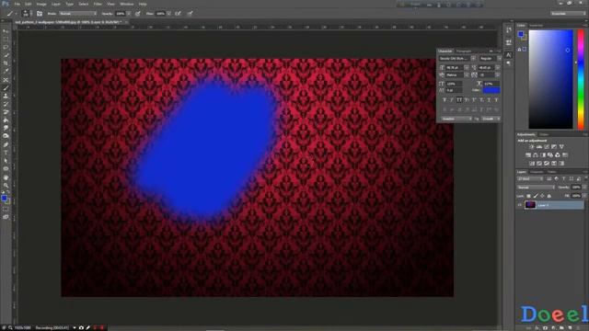Open the Flow slider arrow in options bar
This screenshot has height=331, width=589.
click(x=169, y=14)
